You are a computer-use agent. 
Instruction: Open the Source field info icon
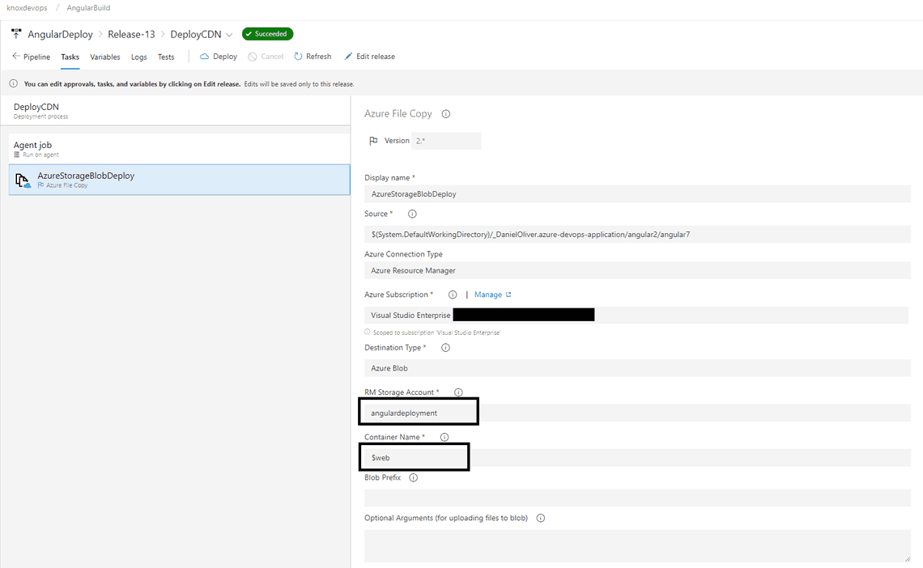(412, 214)
